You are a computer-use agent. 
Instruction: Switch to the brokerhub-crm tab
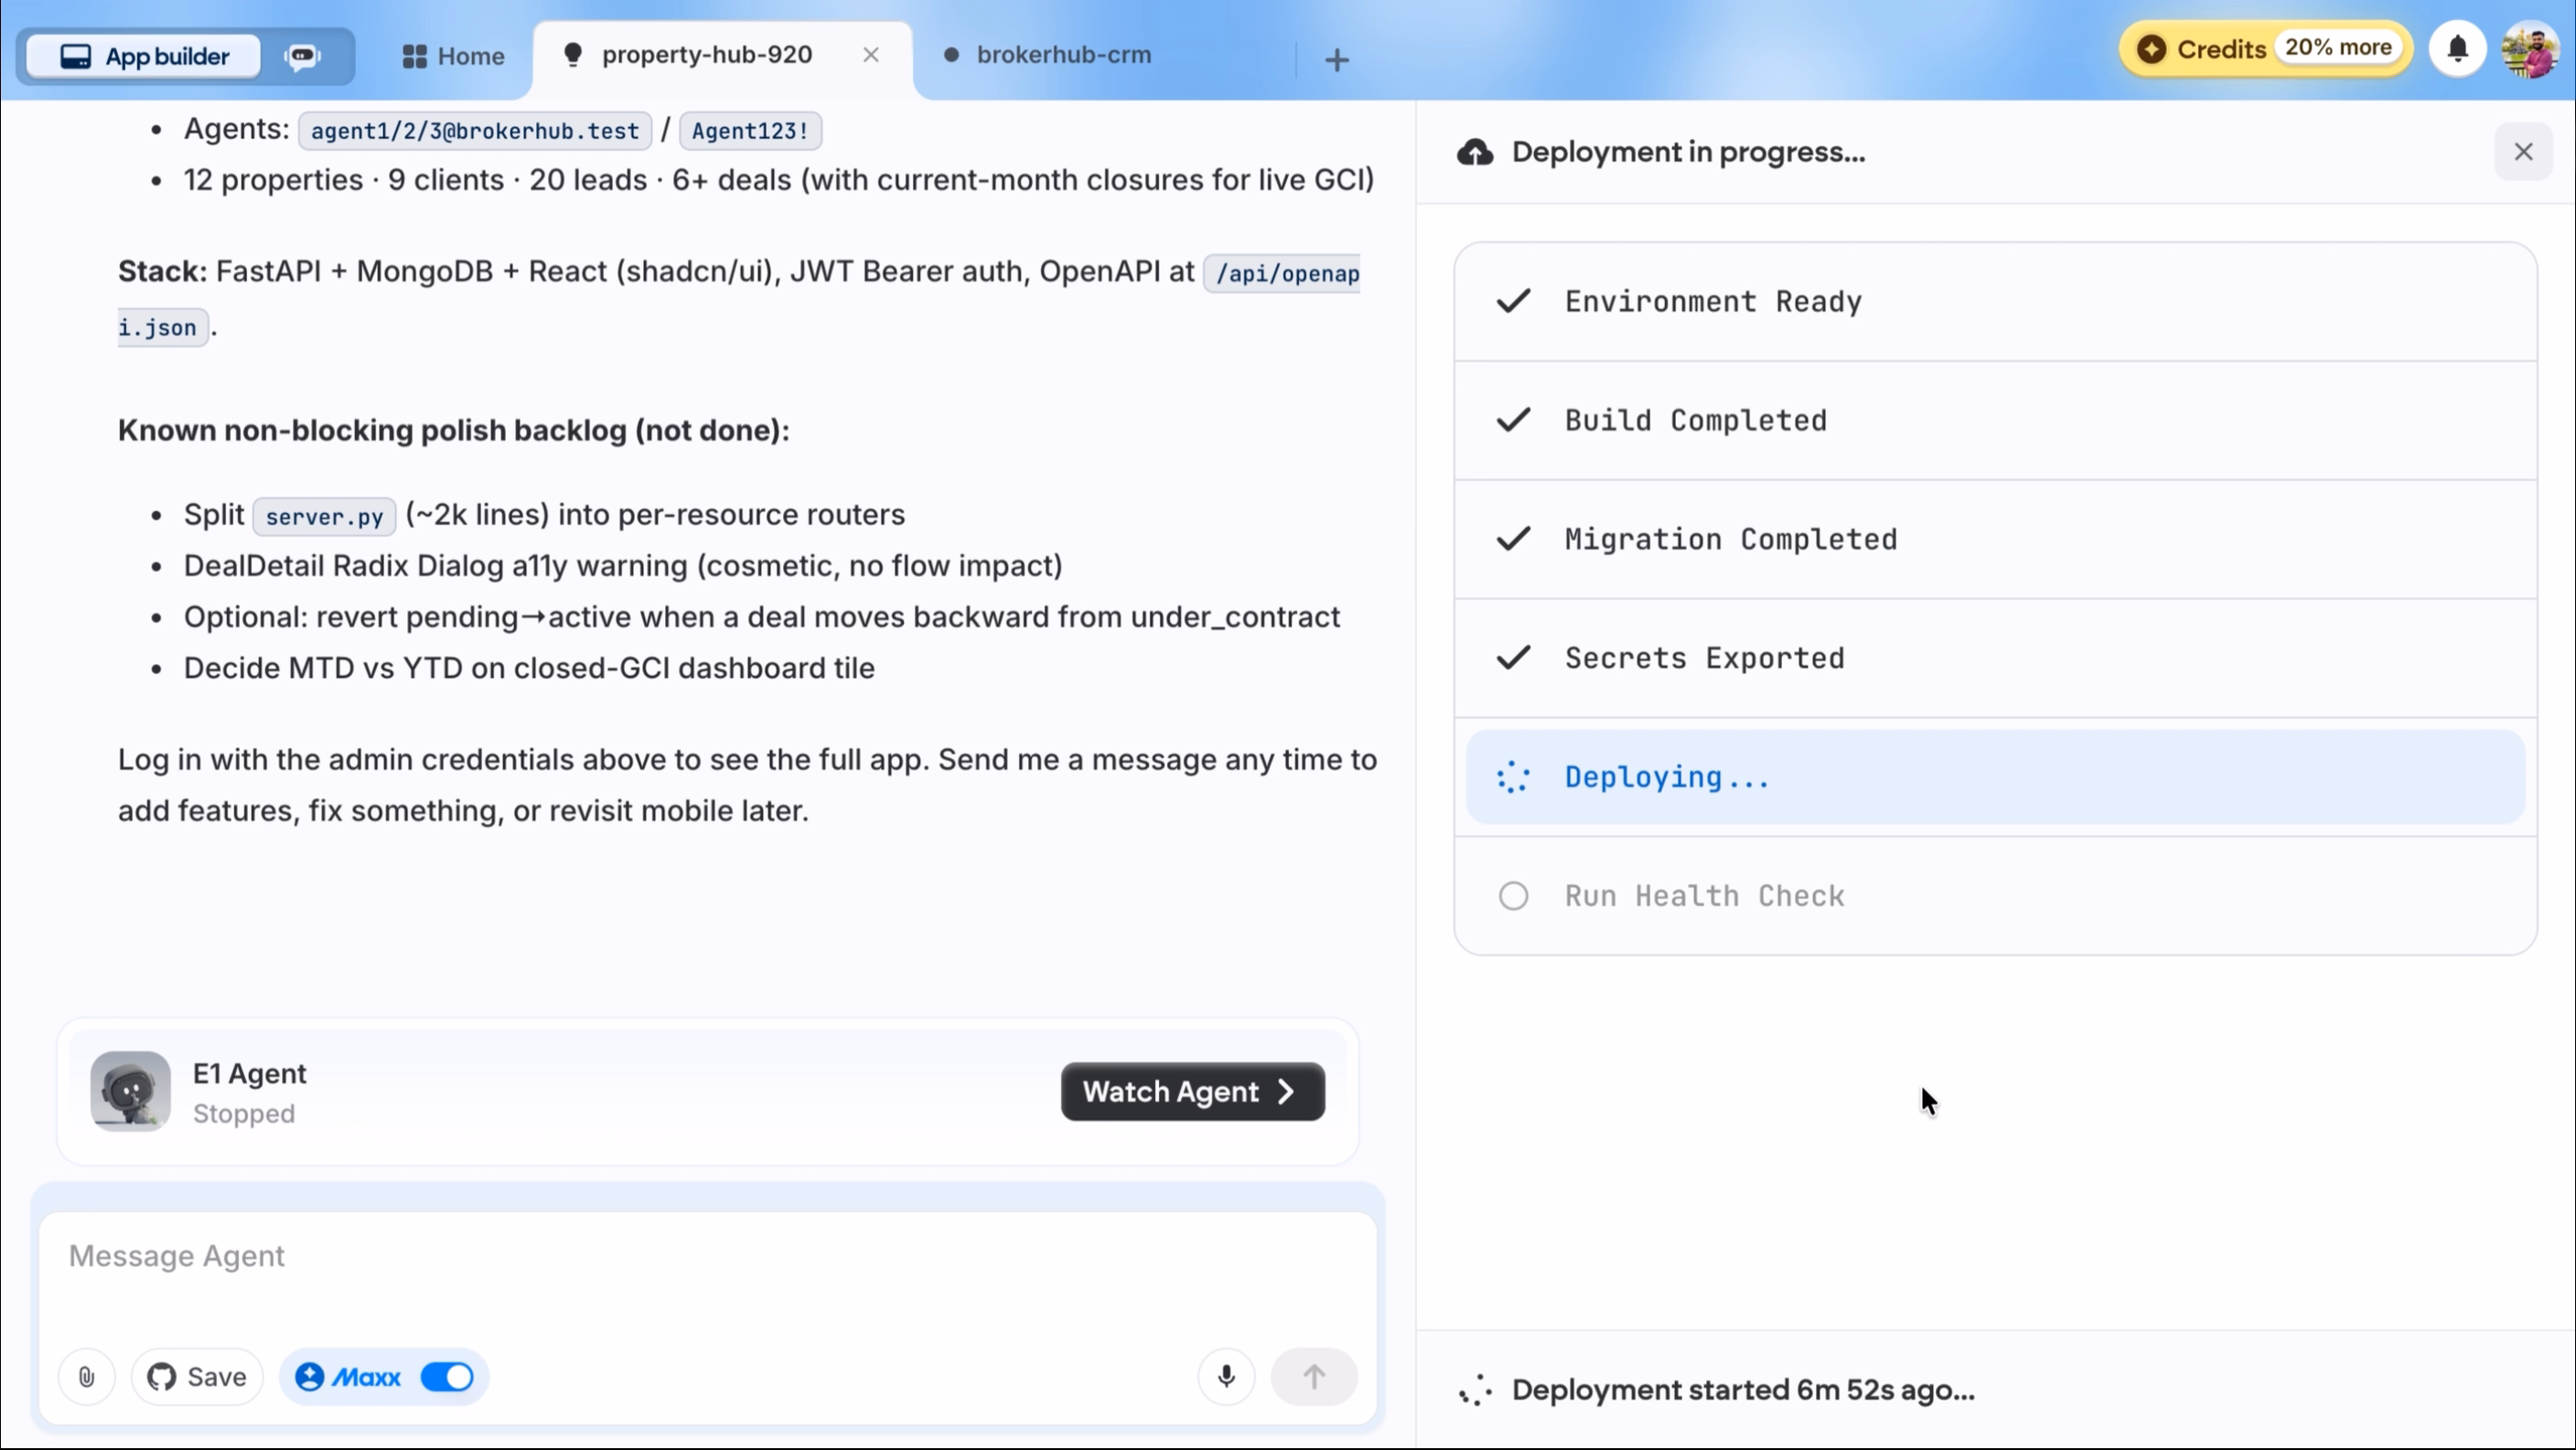click(1063, 55)
